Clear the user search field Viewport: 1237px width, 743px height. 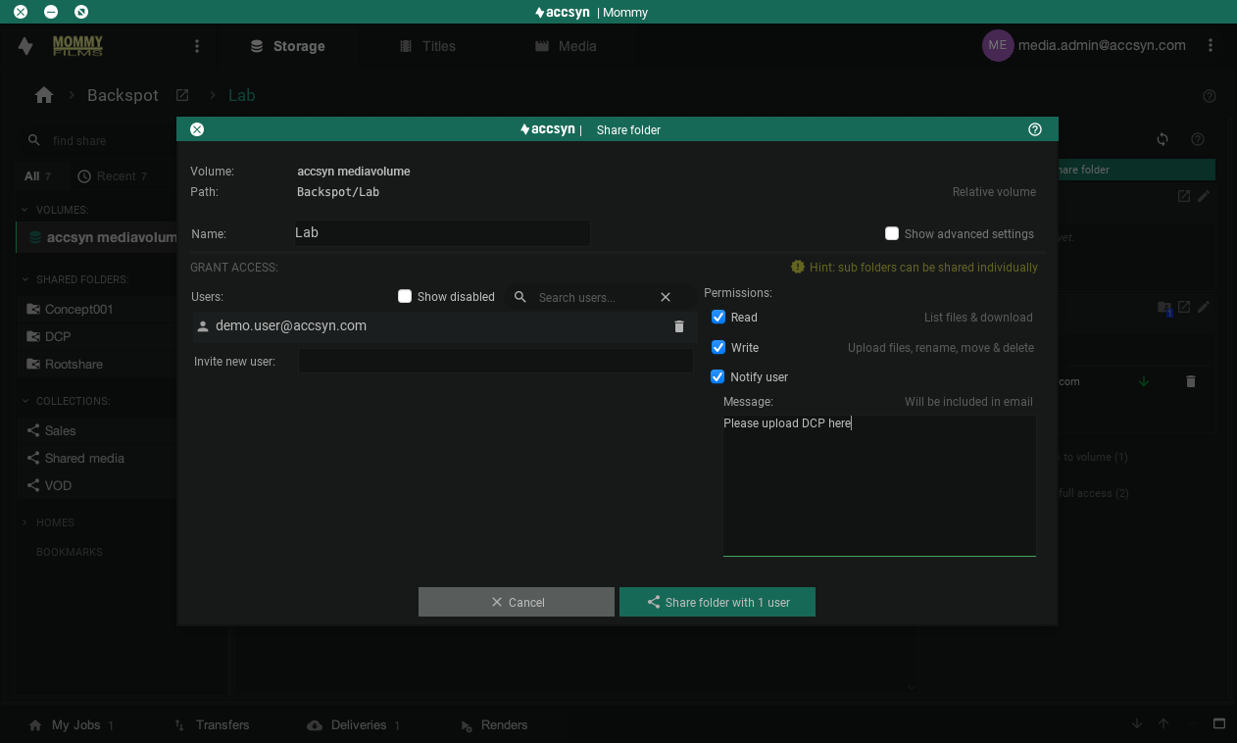pos(666,297)
